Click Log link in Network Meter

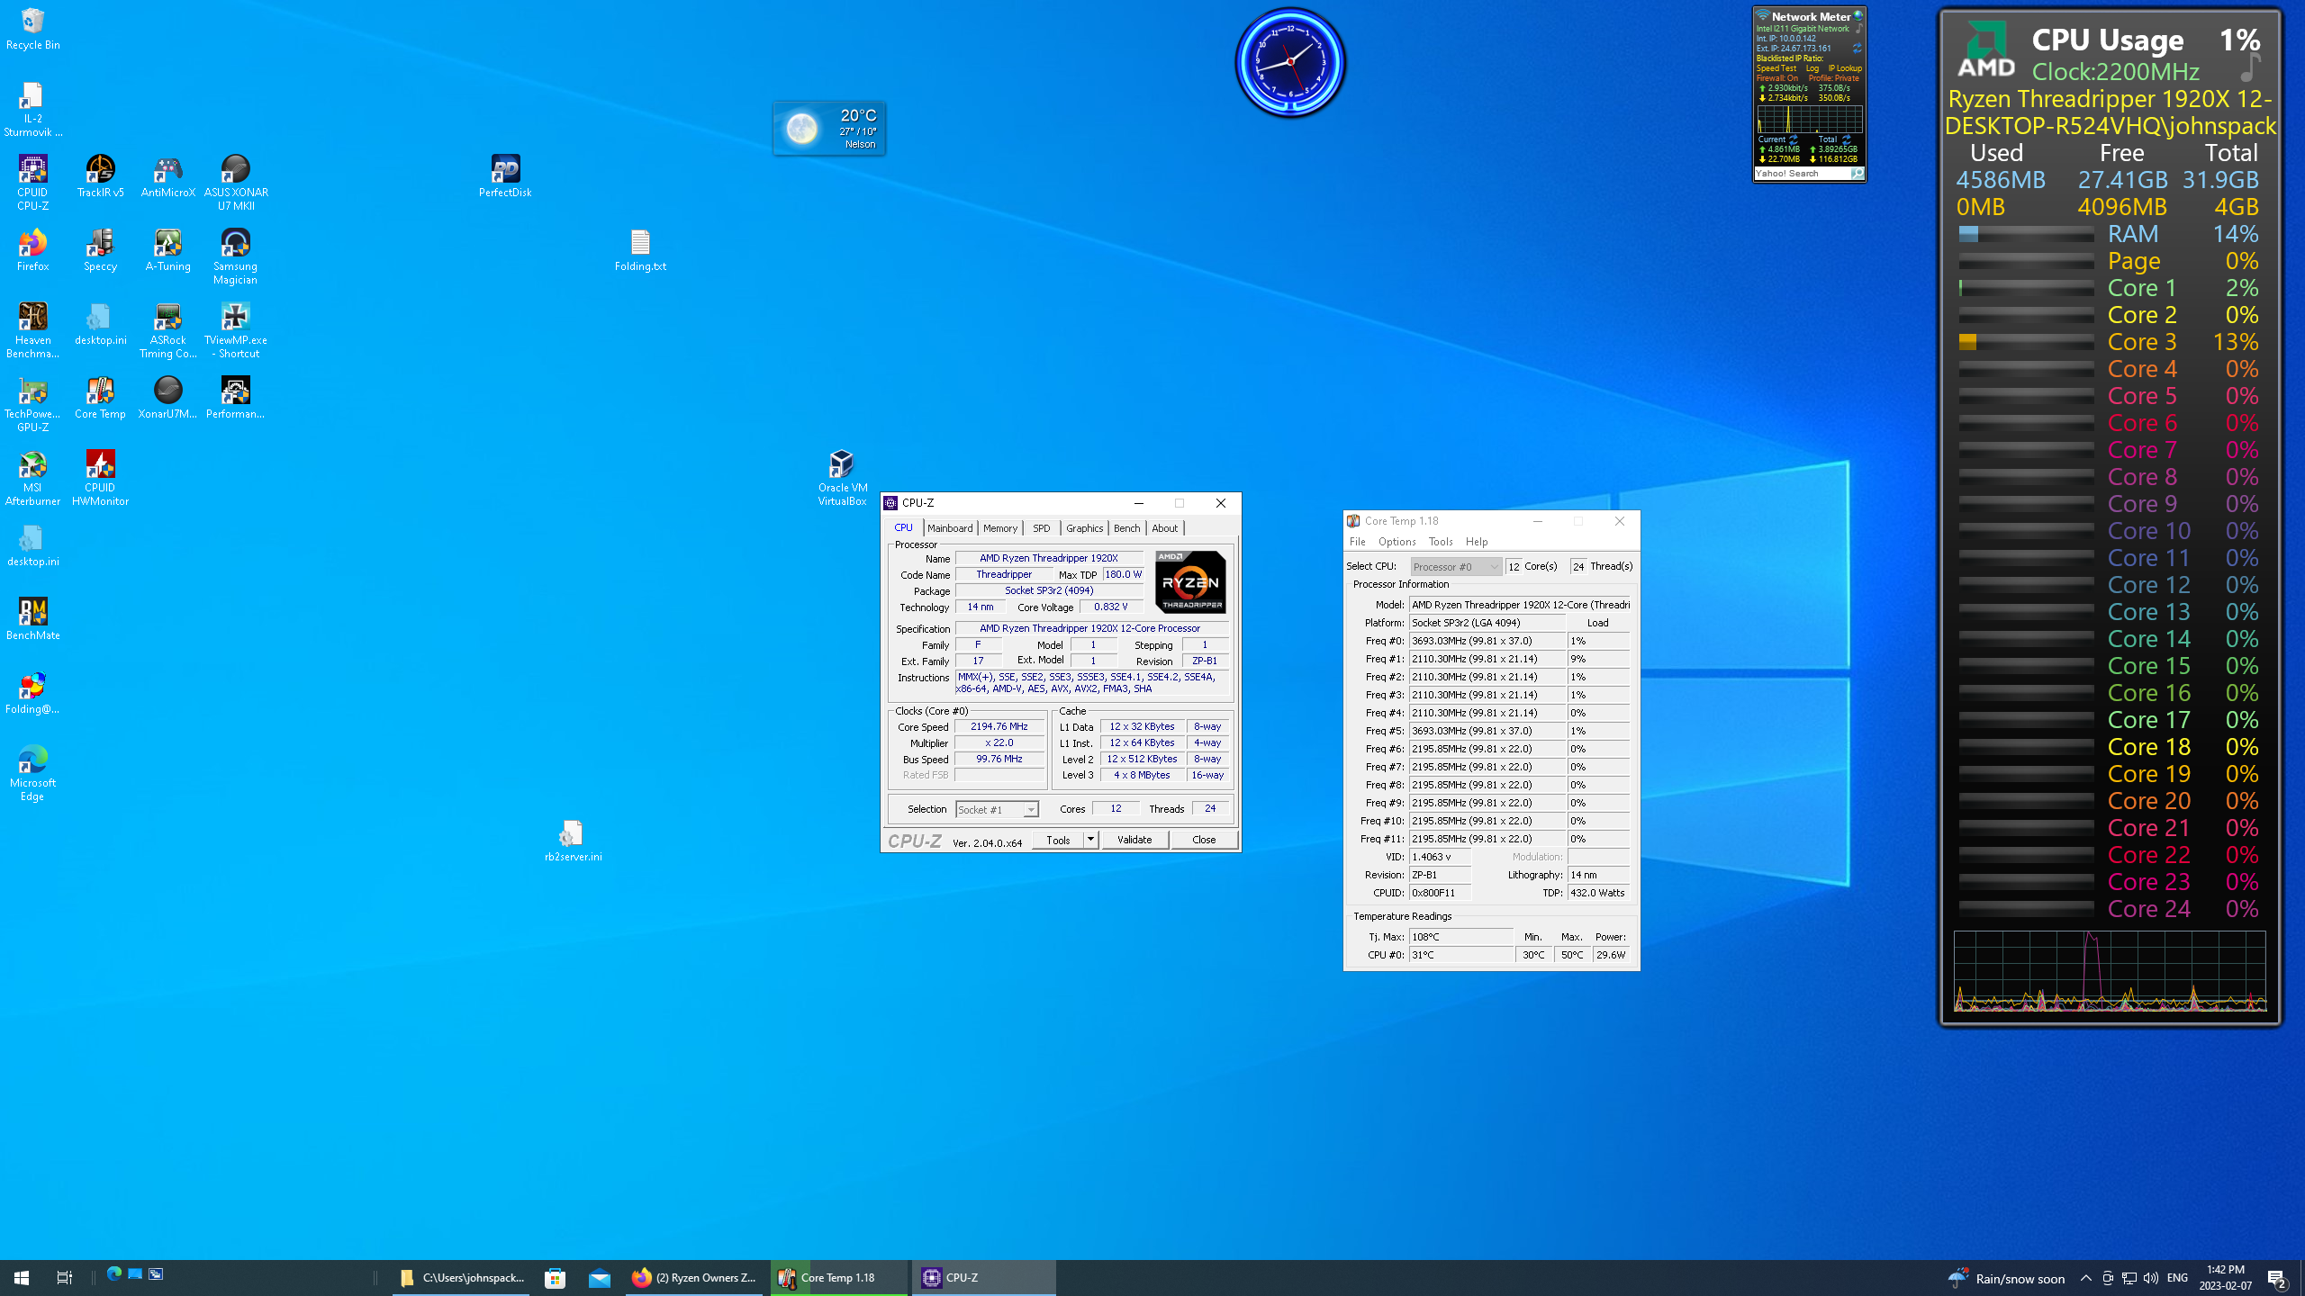tap(1812, 68)
